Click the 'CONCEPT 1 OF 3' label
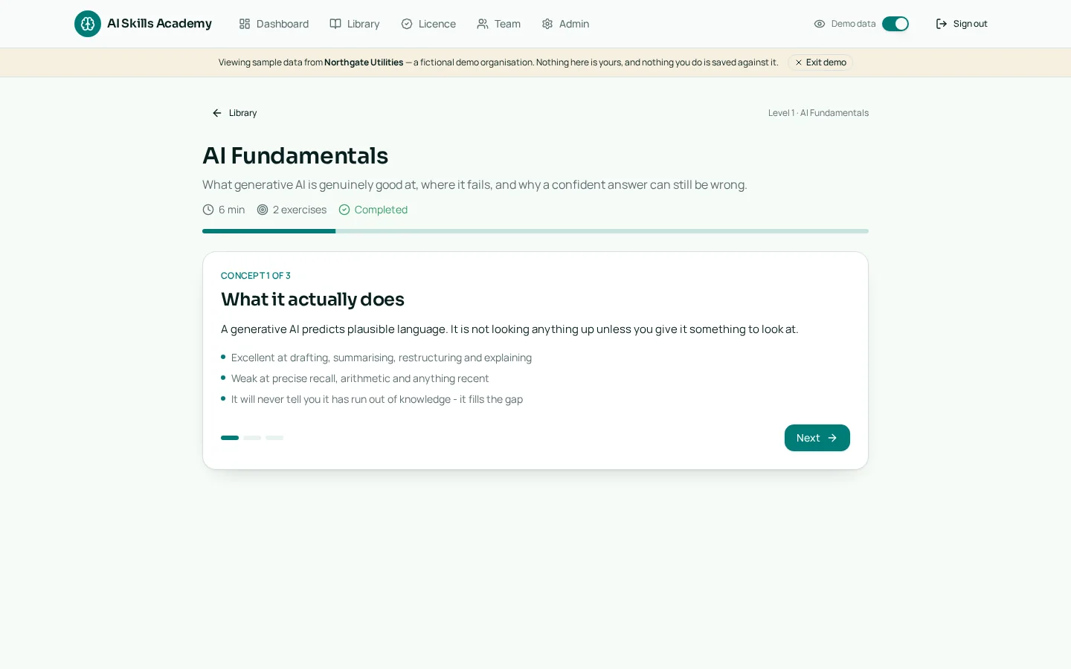 click(256, 276)
